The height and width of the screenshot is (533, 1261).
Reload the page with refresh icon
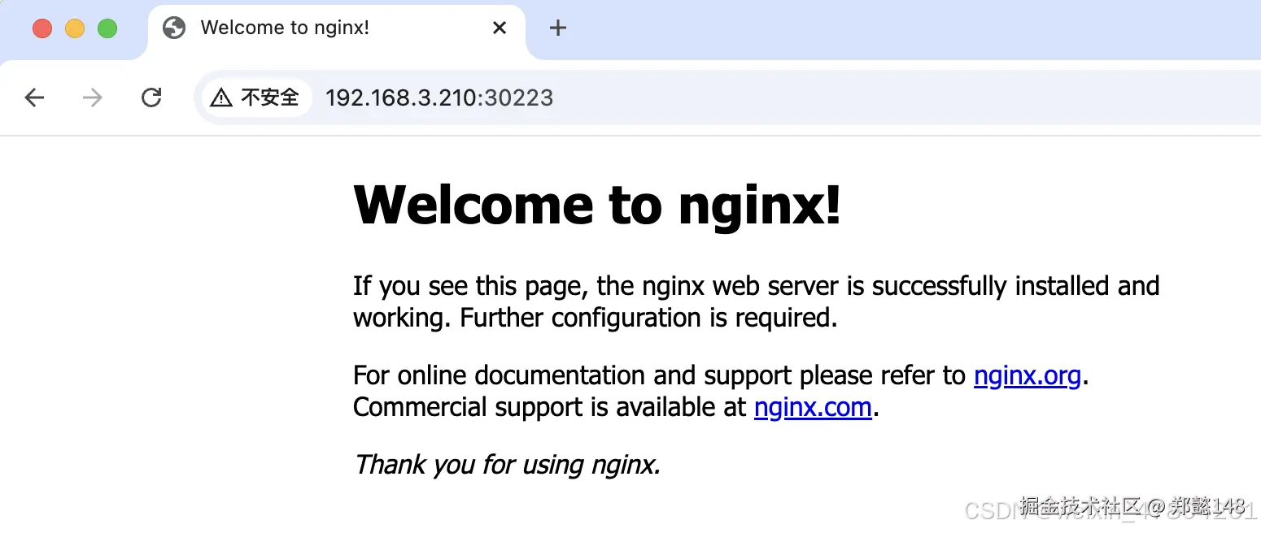pyautogui.click(x=151, y=98)
